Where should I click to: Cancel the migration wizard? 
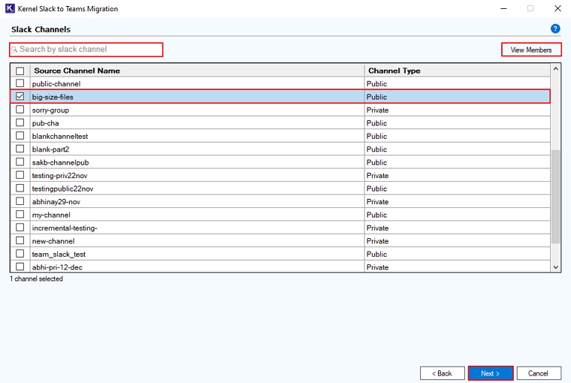[538, 373]
